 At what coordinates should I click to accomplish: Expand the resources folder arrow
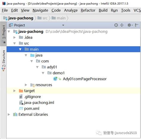[x=26, y=85]
